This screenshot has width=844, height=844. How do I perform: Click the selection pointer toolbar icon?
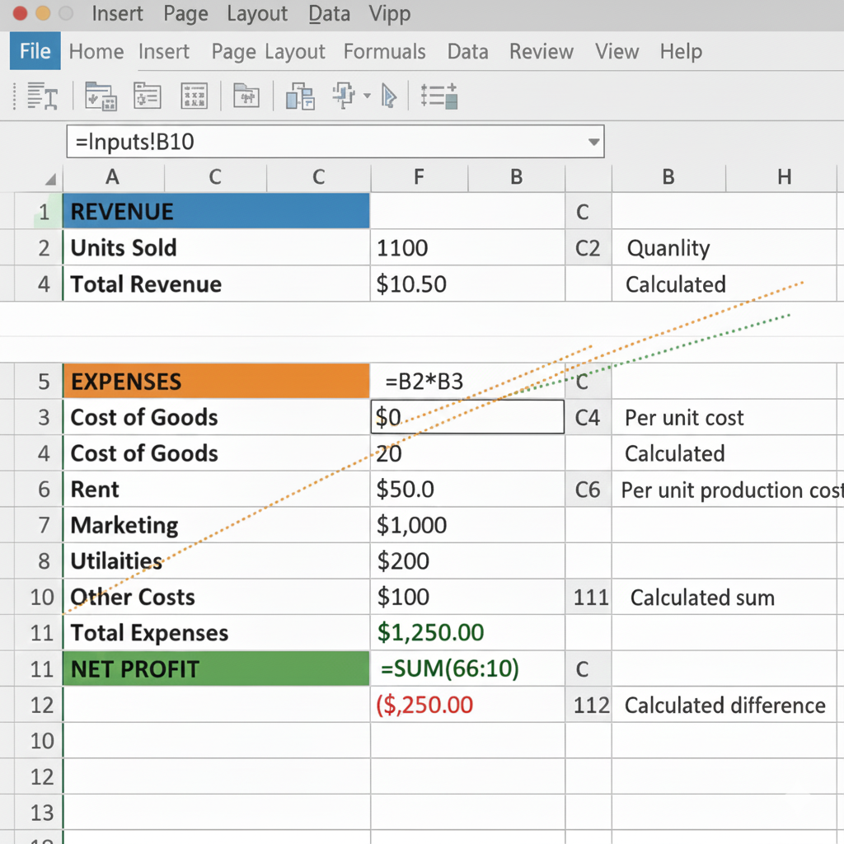387,96
